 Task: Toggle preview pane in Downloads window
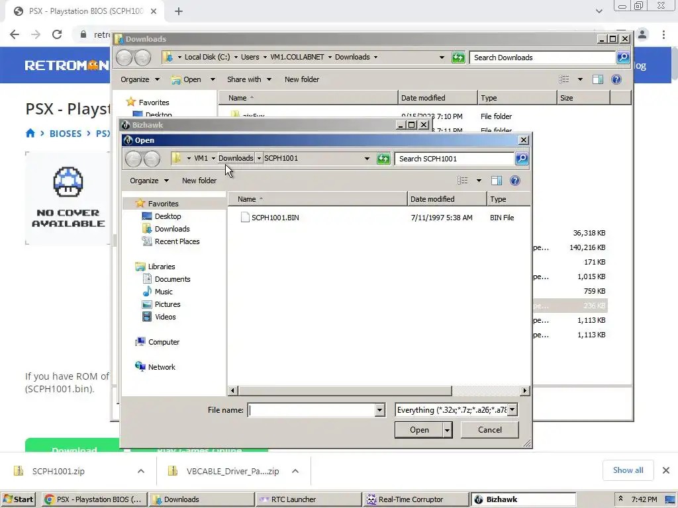pos(598,79)
